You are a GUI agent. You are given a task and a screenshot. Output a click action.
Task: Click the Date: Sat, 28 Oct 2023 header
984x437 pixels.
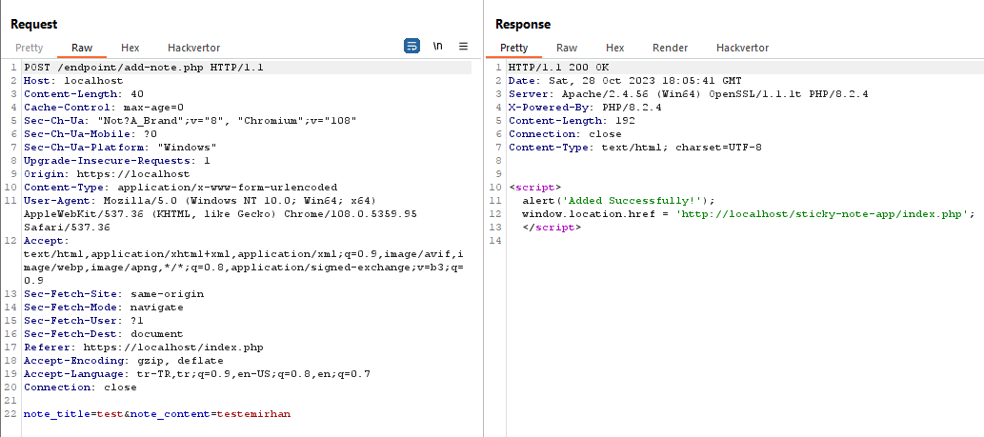coord(625,81)
